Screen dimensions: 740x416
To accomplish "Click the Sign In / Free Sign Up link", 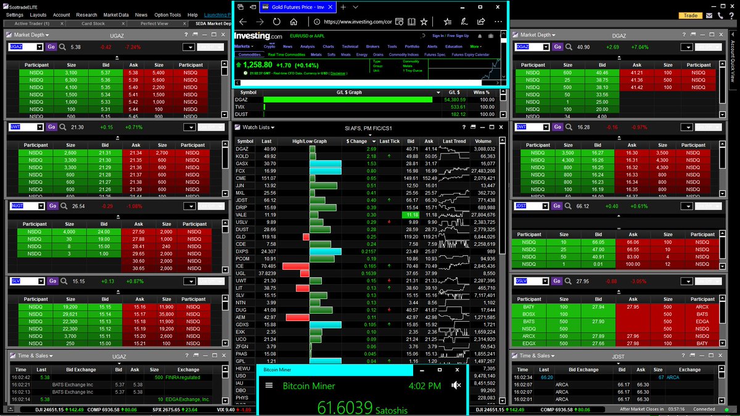I will pos(450,36).
